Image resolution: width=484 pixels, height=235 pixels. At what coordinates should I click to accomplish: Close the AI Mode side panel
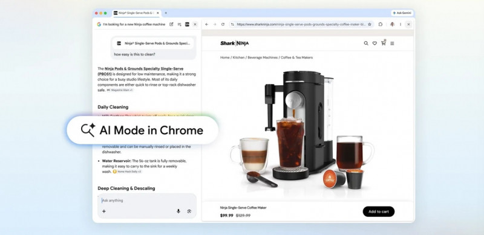point(195,24)
